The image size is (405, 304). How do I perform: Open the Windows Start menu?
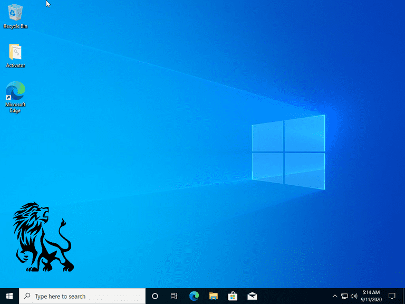pos(9,296)
